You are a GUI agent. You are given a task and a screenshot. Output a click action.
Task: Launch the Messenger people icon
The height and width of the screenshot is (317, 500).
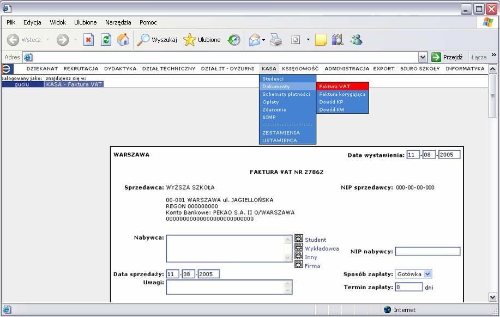tap(356, 40)
